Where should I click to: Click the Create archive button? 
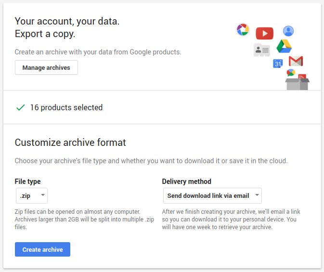point(42,249)
